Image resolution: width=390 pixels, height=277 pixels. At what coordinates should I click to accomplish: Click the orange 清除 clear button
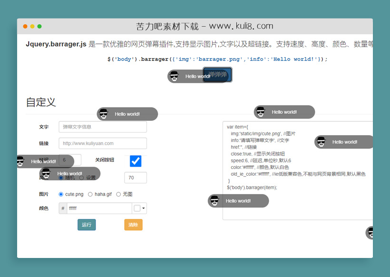click(133, 225)
